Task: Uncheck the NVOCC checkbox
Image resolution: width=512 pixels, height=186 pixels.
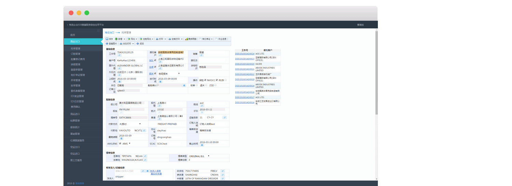Action: (x=217, y=80)
